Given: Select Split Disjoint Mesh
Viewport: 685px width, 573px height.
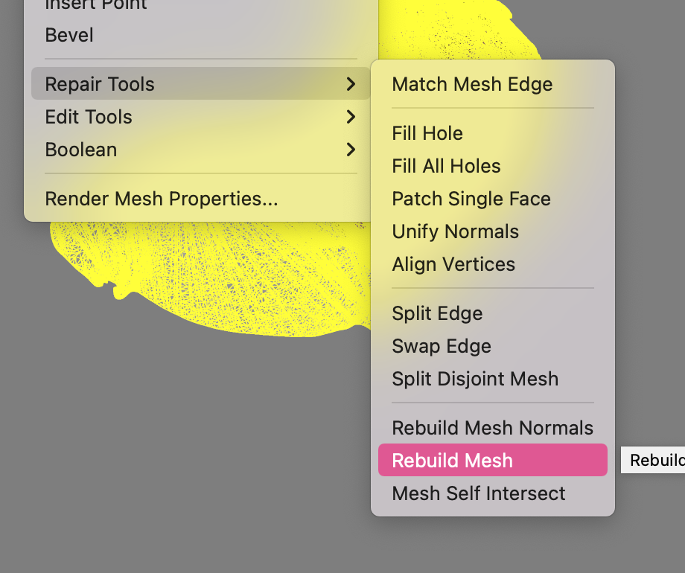Looking at the screenshot, I should 475,379.
